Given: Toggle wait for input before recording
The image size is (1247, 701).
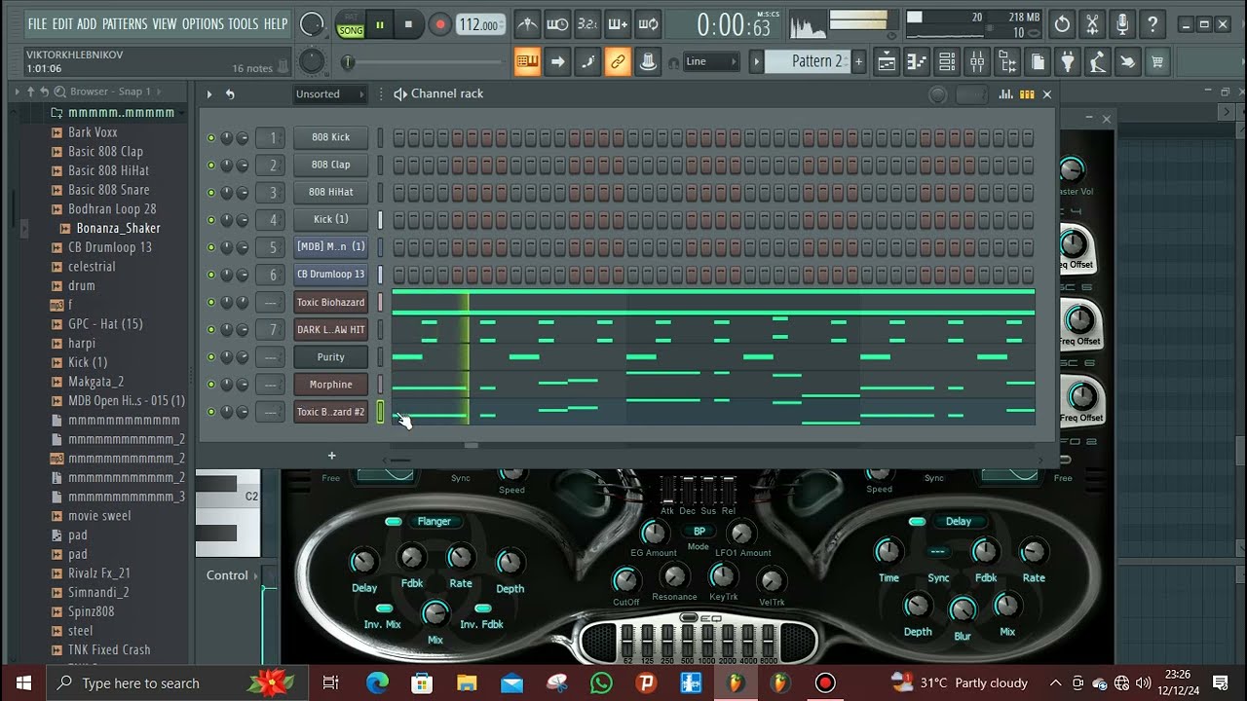Looking at the screenshot, I should coord(557,24).
